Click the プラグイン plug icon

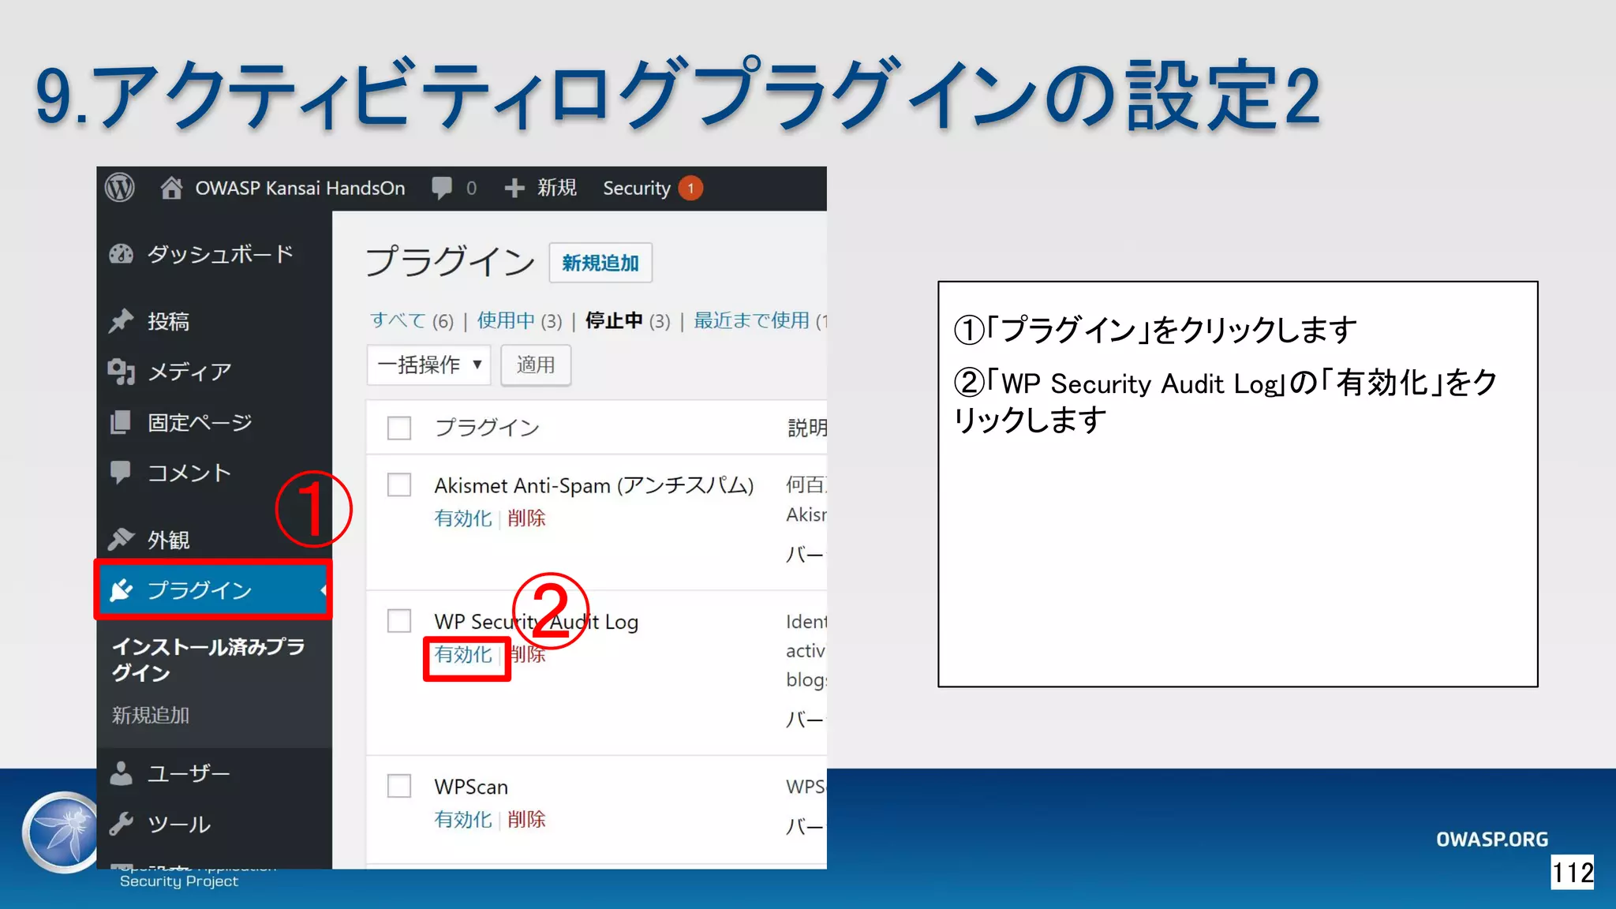[121, 590]
